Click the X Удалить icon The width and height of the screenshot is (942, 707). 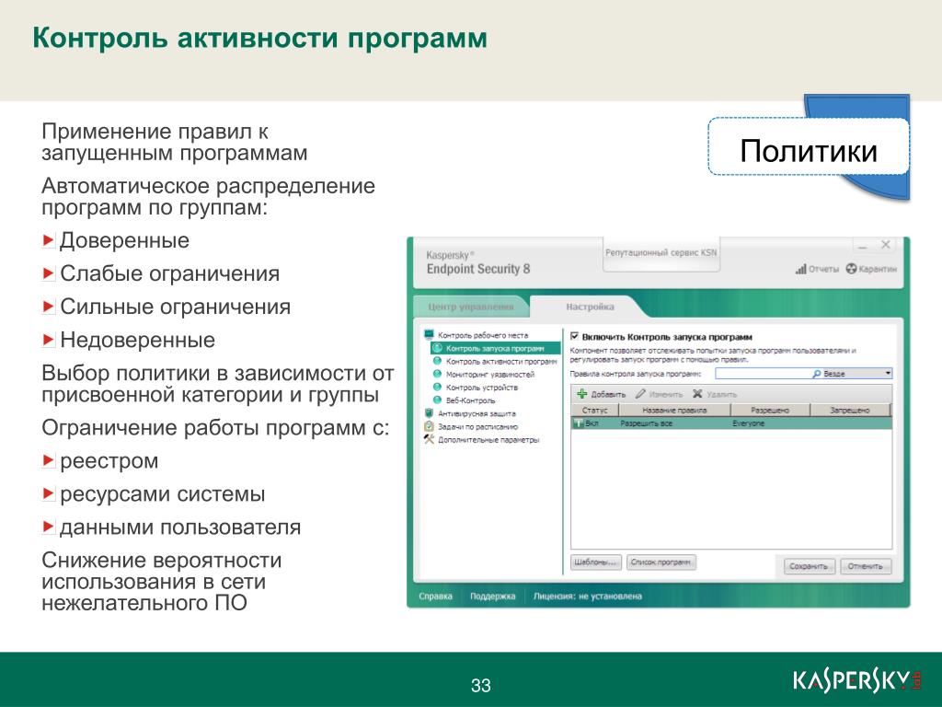697,394
